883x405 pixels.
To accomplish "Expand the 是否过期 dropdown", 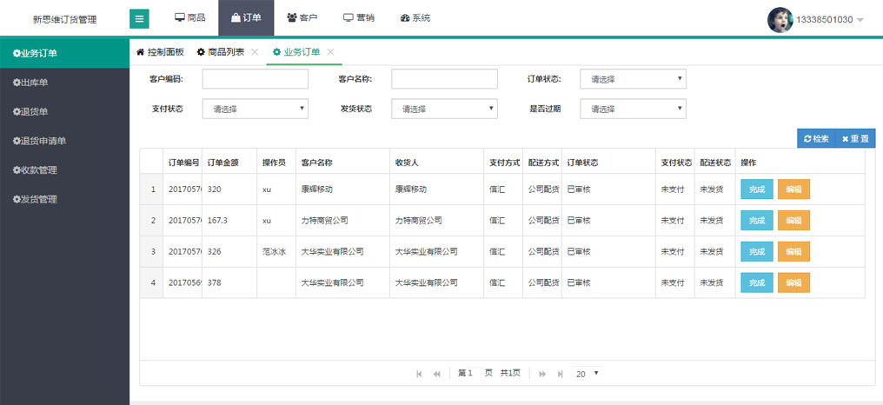I will point(633,109).
